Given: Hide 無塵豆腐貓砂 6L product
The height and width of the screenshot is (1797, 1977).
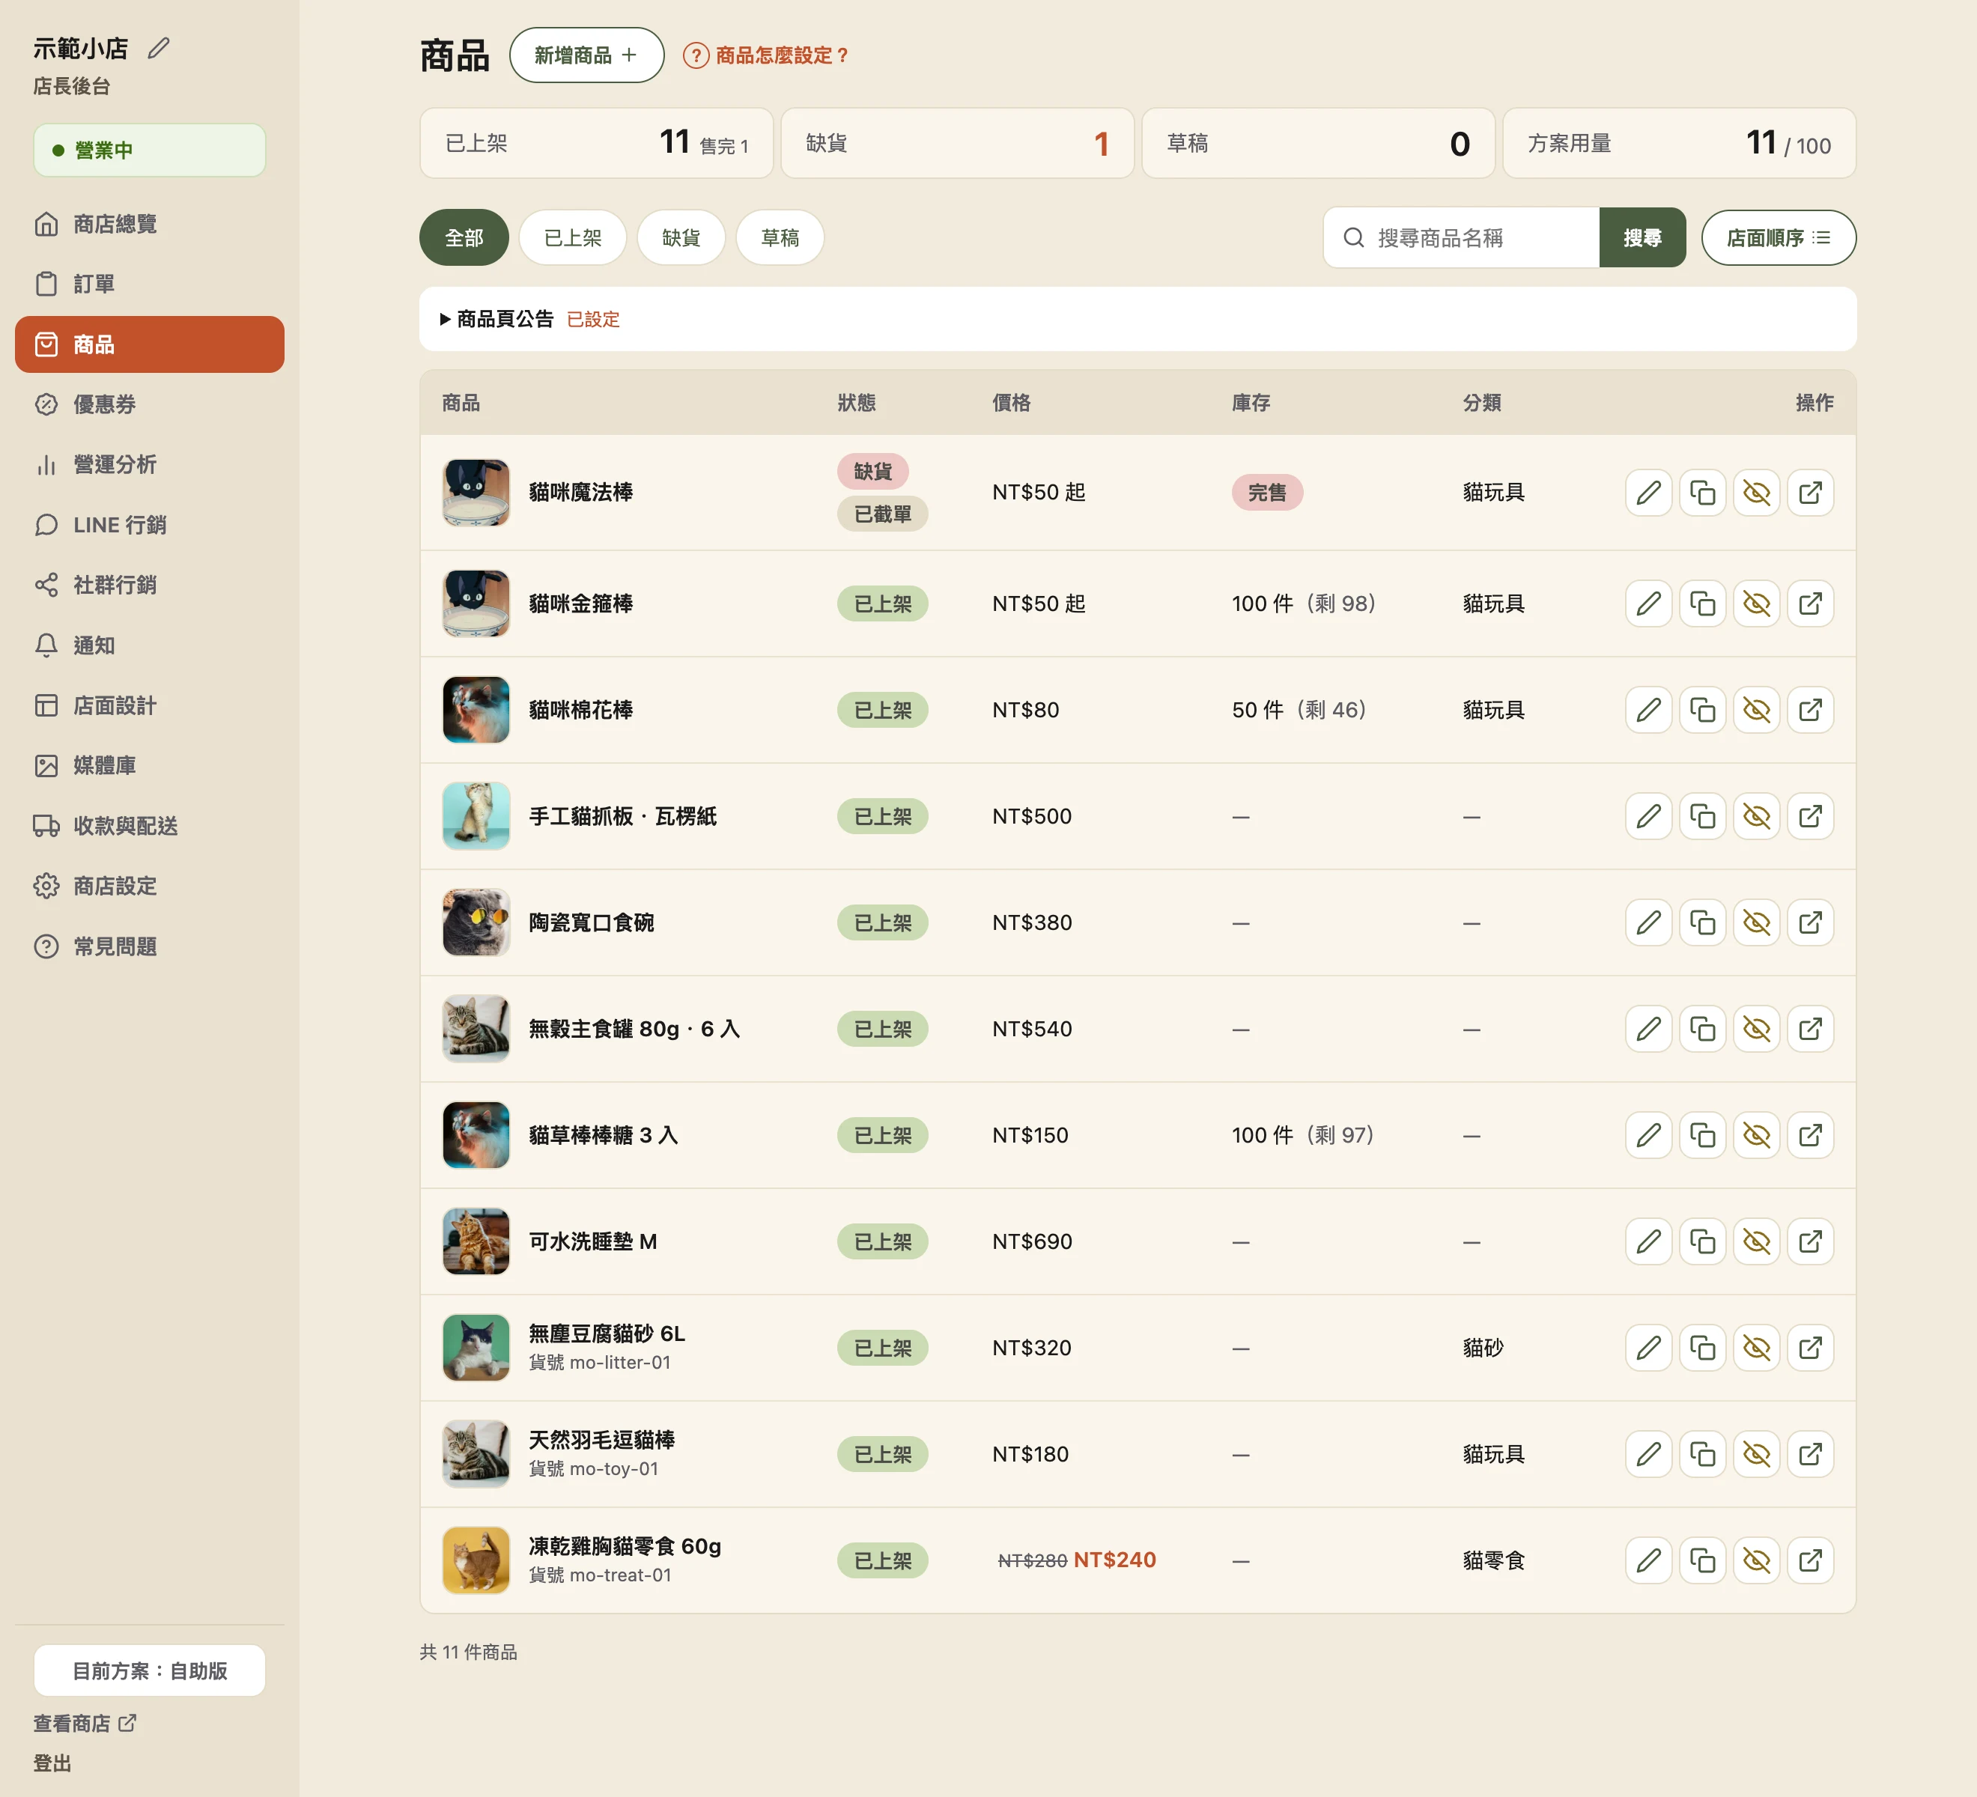Looking at the screenshot, I should coord(1756,1348).
